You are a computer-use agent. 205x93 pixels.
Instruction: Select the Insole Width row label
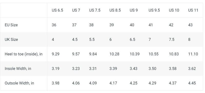[x=18, y=69]
